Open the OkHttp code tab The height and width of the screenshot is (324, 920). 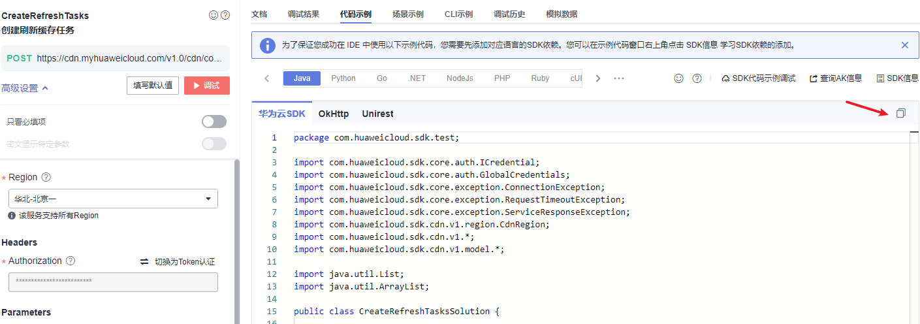tap(334, 114)
